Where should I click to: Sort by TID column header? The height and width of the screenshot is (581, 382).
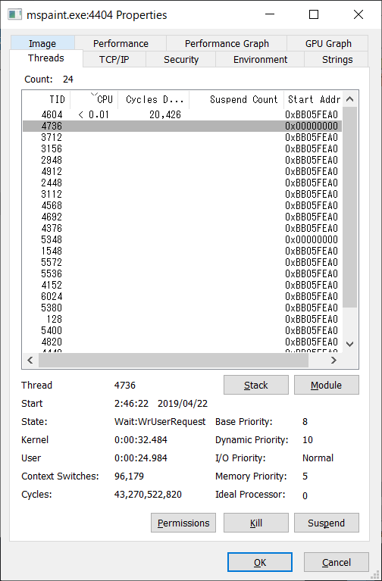pyautogui.click(x=46, y=99)
